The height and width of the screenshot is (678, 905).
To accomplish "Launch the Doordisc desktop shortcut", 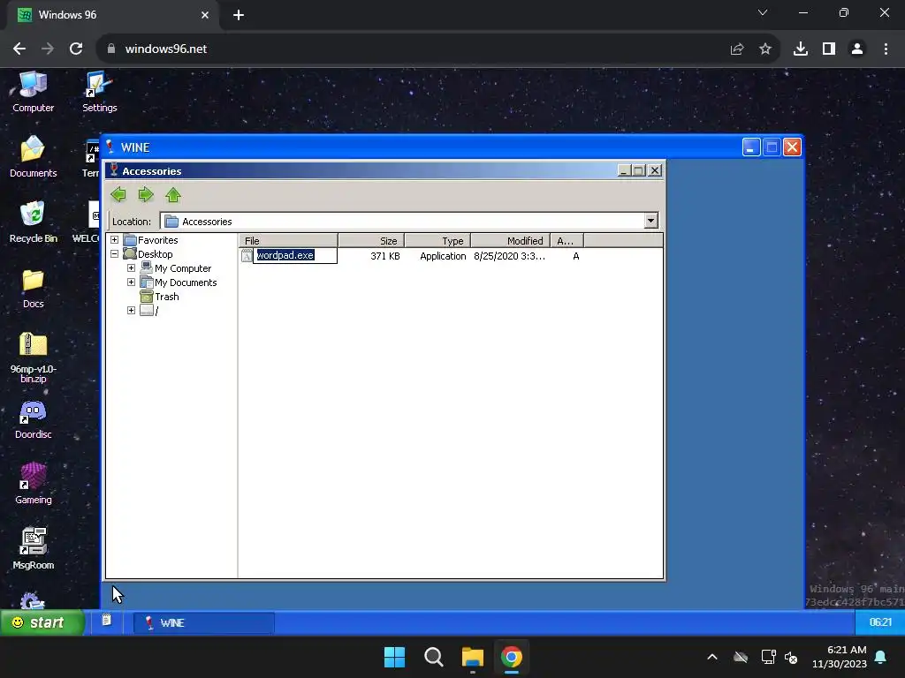I will click(33, 419).
